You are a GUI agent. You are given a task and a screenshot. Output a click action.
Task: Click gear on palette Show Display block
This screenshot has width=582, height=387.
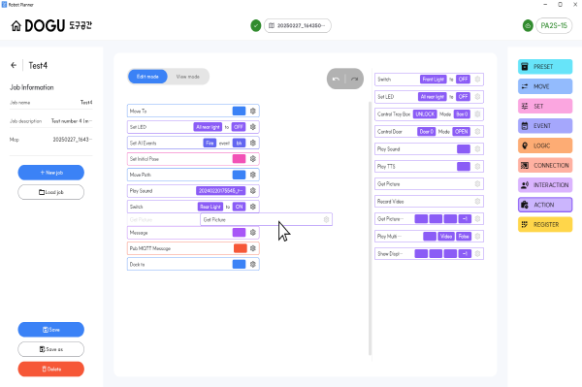pyautogui.click(x=477, y=253)
